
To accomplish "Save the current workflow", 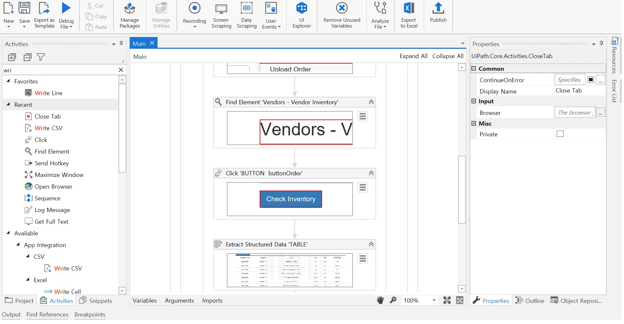I will 24,15.
